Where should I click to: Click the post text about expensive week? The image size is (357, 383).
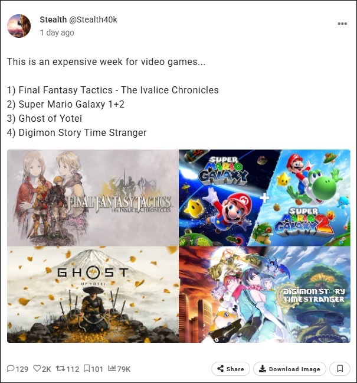coord(106,61)
